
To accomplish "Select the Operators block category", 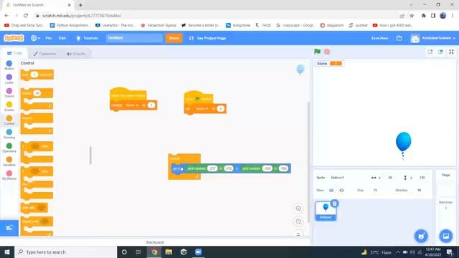I will 9,148.
